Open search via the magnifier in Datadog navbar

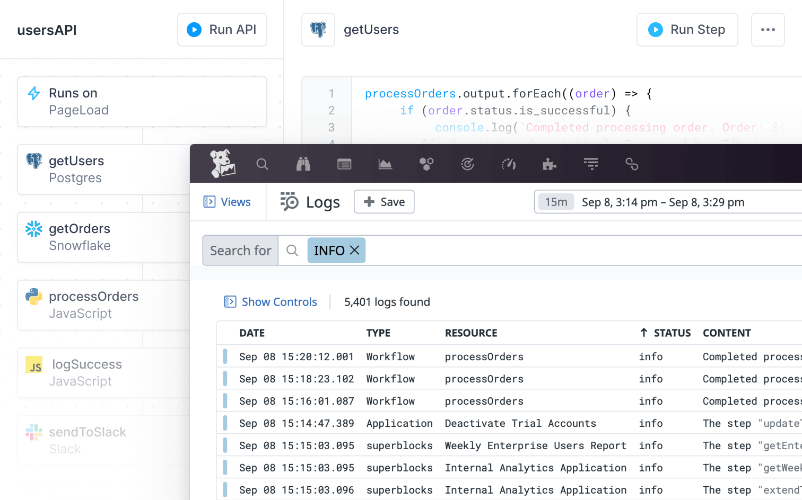263,164
